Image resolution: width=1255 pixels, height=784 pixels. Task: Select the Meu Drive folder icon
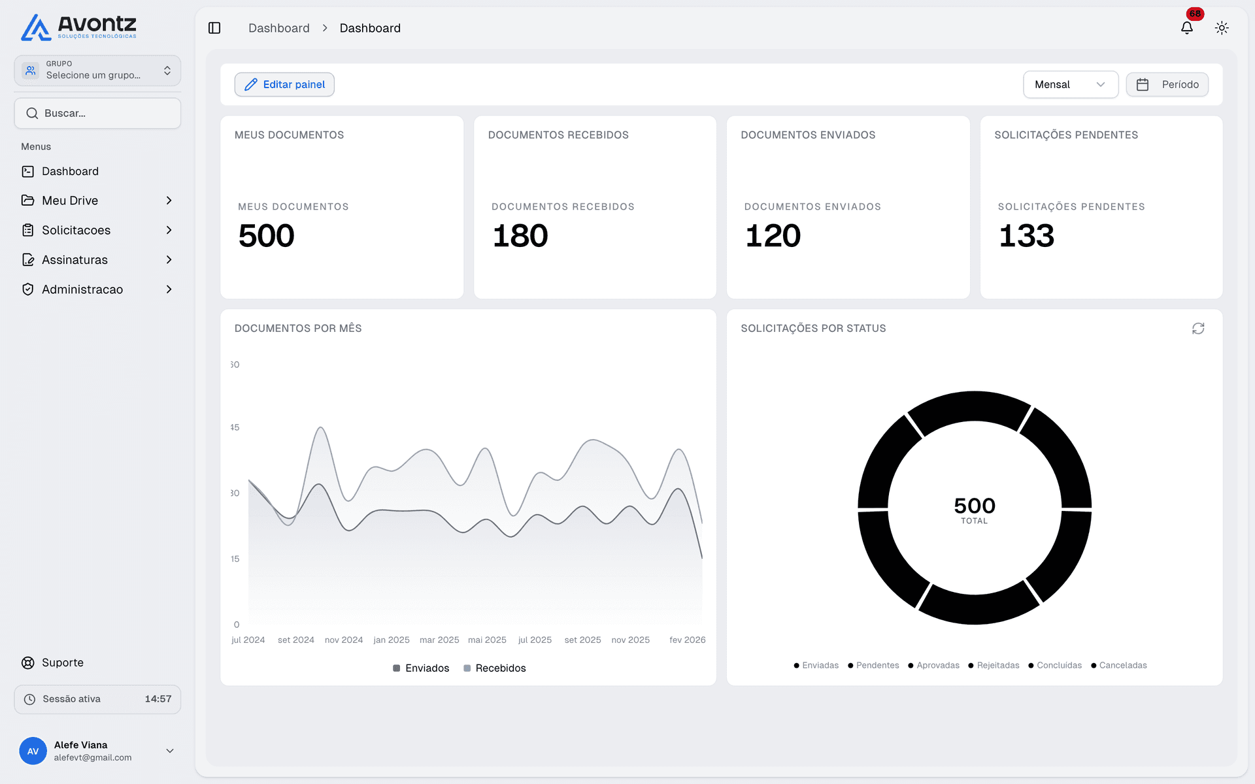[27, 200]
